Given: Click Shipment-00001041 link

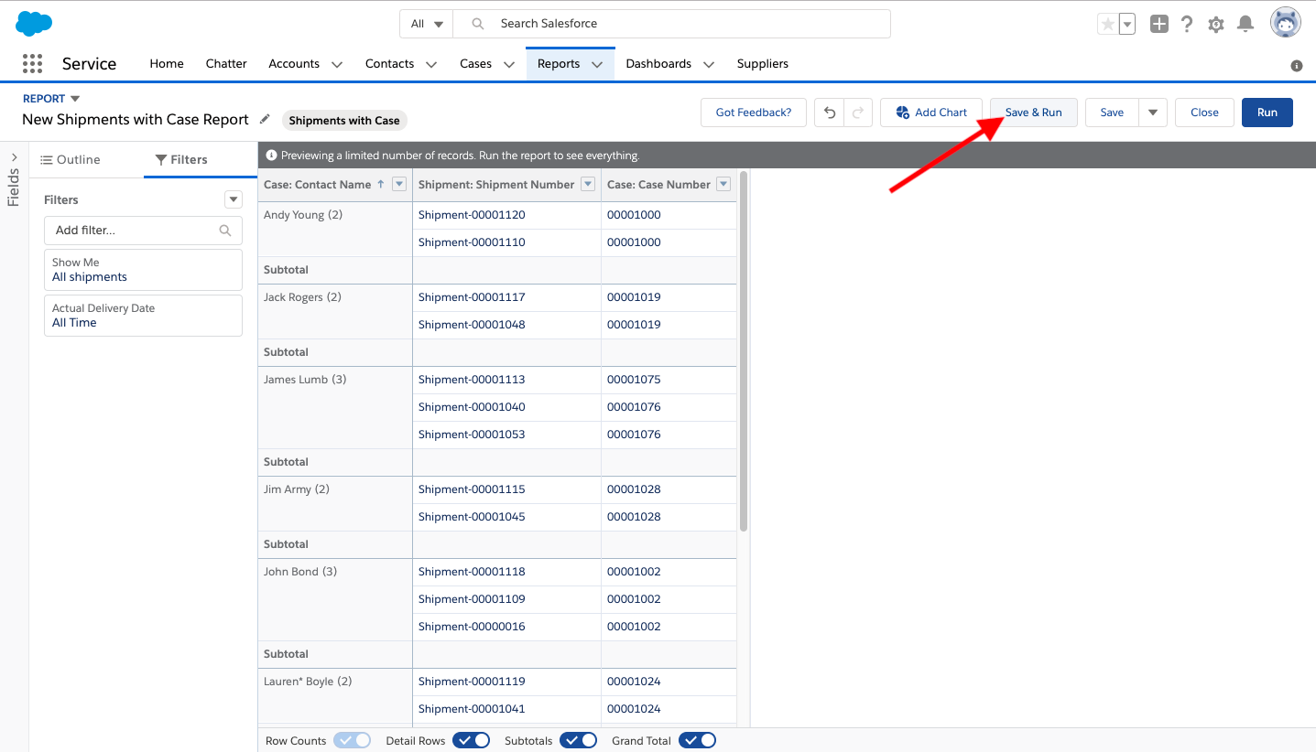Looking at the screenshot, I should [472, 709].
